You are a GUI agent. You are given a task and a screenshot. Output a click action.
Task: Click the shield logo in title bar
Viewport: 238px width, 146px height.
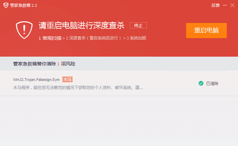click(x=6, y=5)
